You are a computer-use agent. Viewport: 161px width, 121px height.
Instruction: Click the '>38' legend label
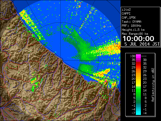[133, 56]
